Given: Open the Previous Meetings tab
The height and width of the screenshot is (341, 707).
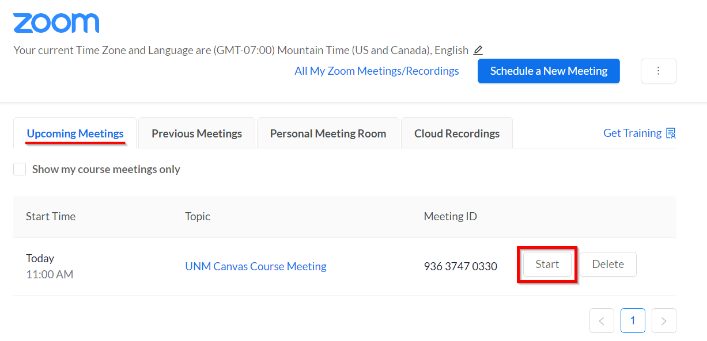Looking at the screenshot, I should [196, 133].
